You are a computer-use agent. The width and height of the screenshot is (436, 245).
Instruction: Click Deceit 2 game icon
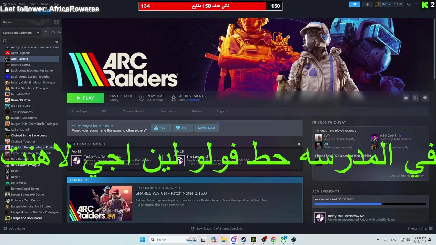pyautogui.click(x=7, y=177)
